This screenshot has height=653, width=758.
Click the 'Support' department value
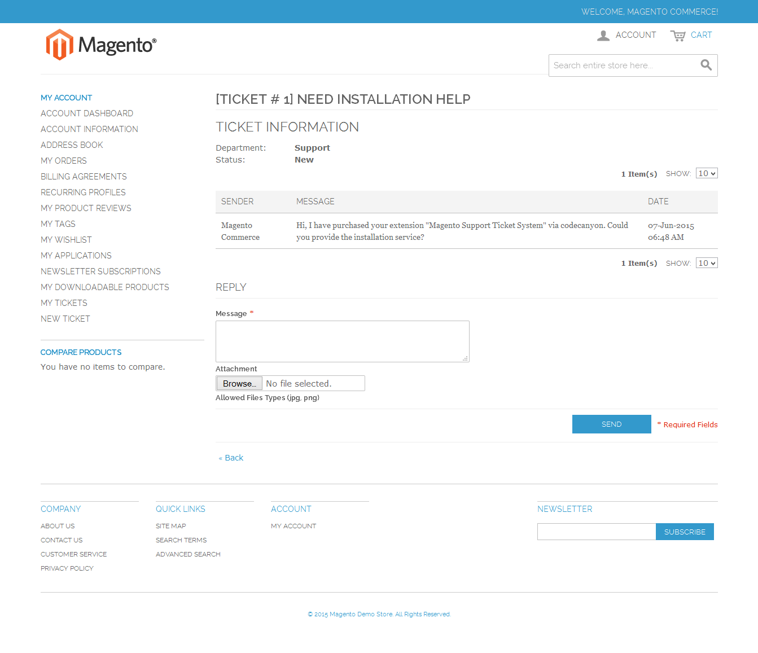click(x=312, y=148)
